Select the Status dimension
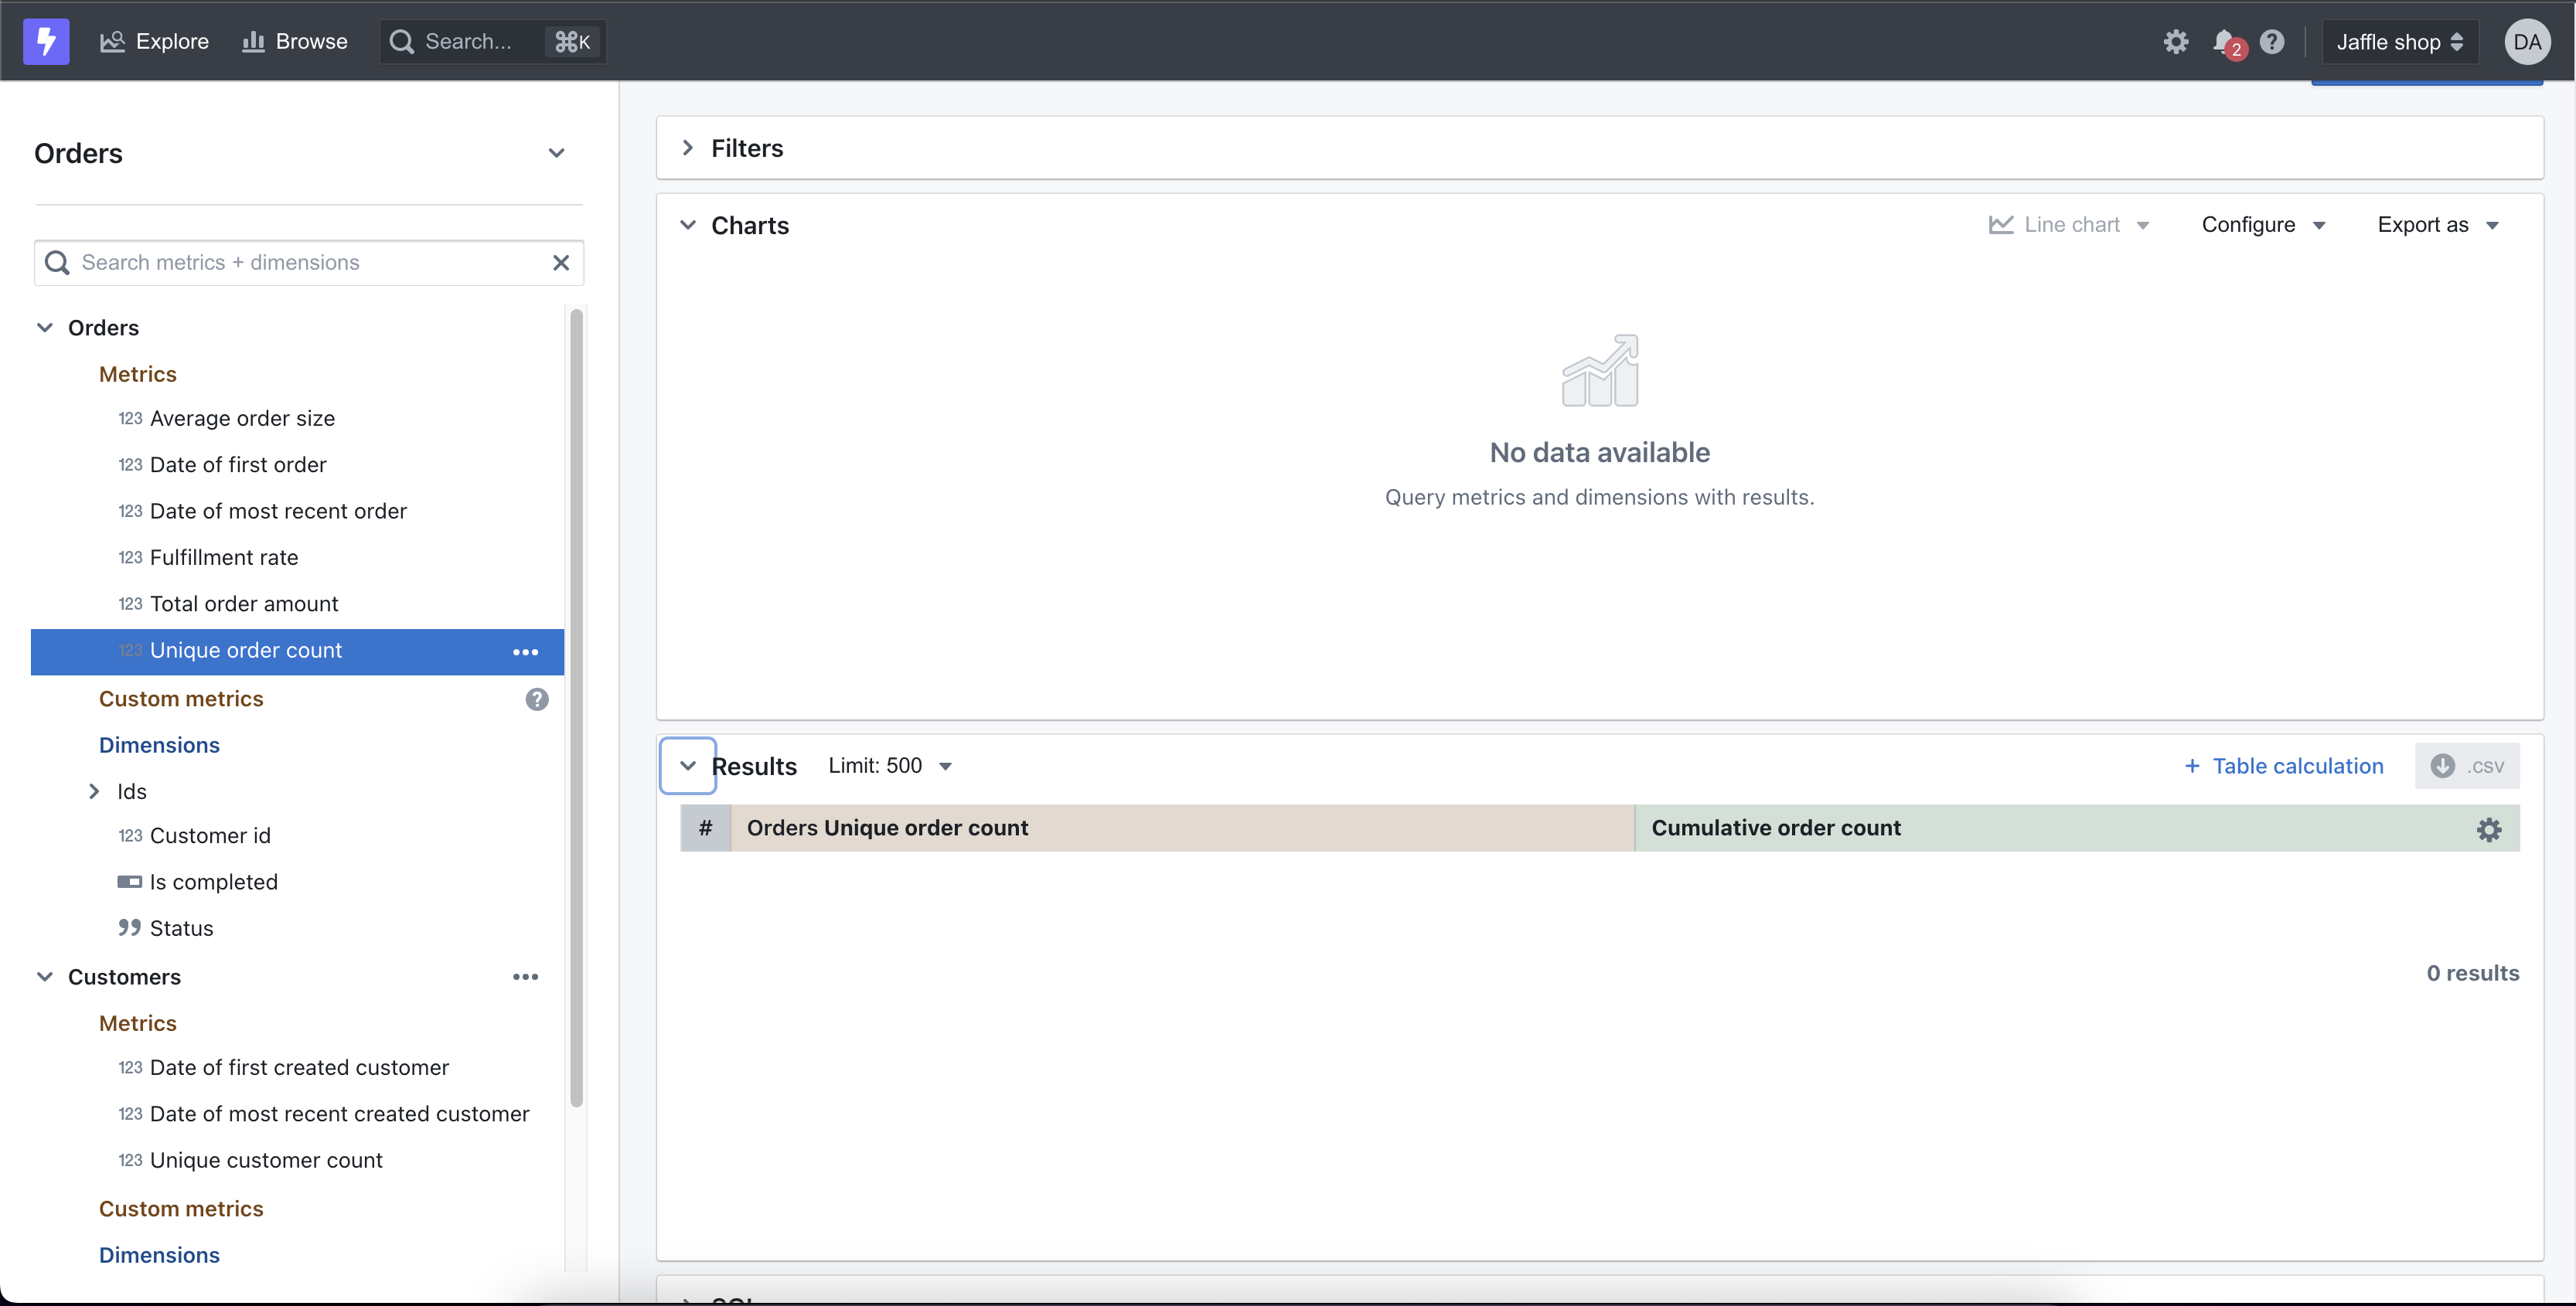 click(x=298, y=928)
